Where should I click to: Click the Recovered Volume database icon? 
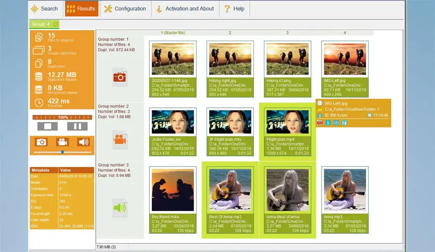tap(39, 90)
